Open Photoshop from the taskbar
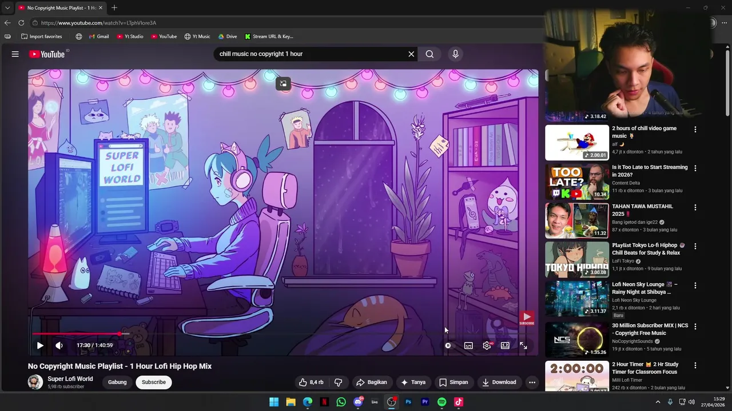This screenshot has width=732, height=411. pos(408,402)
